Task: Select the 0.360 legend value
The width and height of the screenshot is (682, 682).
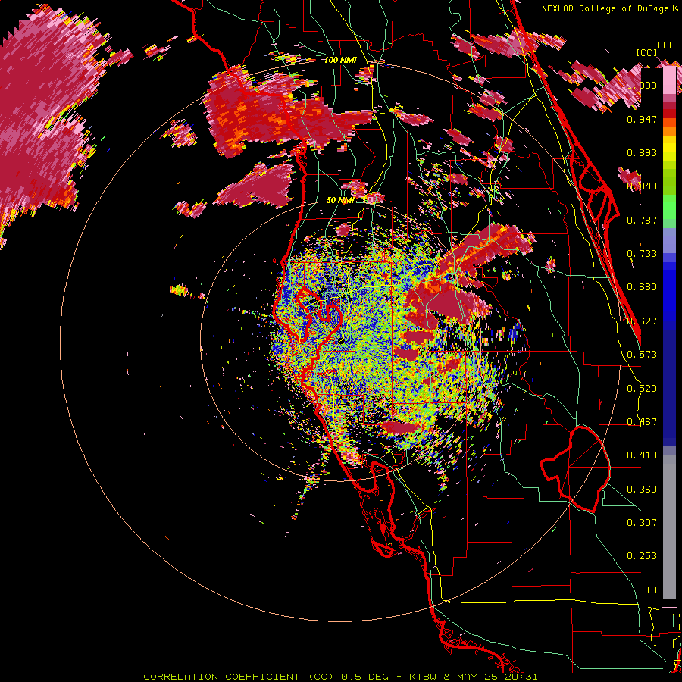Action: tap(642, 490)
